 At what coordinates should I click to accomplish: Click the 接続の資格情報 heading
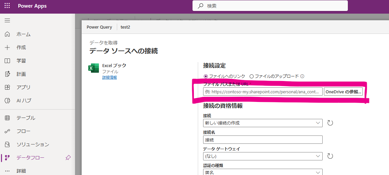(x=223, y=106)
